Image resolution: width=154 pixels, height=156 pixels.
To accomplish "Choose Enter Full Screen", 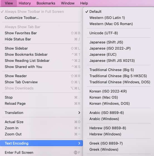I will 41,153.
